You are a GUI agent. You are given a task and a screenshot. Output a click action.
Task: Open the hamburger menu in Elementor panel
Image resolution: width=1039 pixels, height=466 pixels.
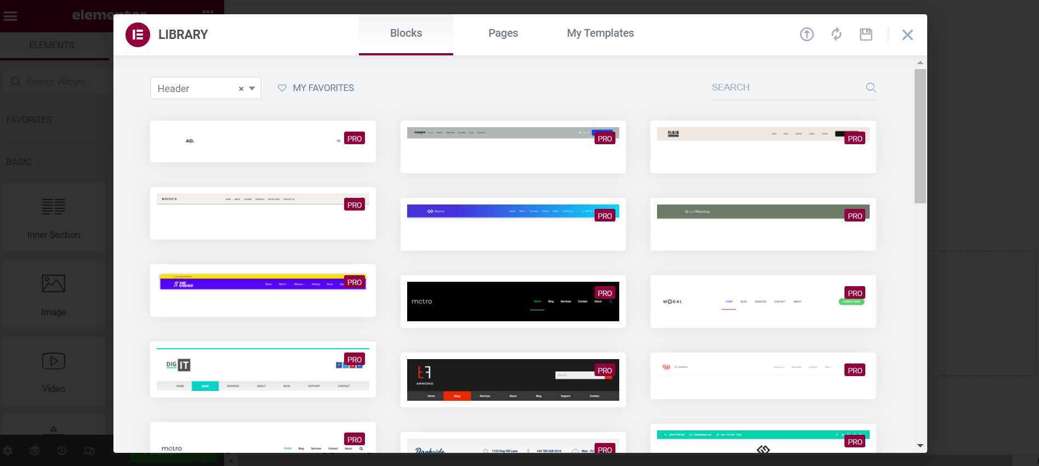pyautogui.click(x=10, y=16)
